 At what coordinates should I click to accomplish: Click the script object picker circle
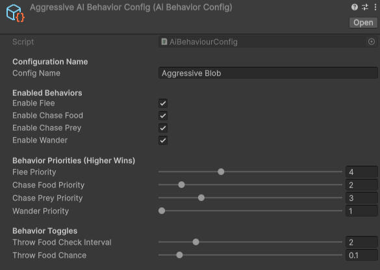click(x=372, y=42)
